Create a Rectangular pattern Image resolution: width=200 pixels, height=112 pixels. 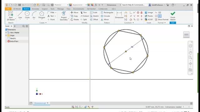[x=107, y=12]
